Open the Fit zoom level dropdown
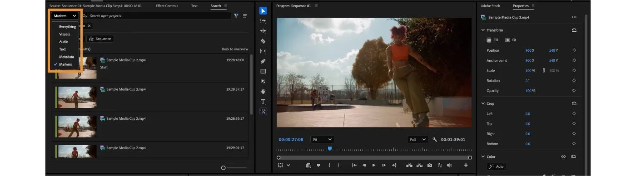The width and height of the screenshot is (636, 176). pos(322,140)
